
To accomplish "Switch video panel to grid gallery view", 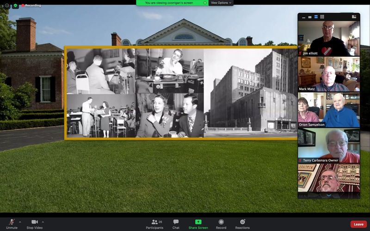I will point(322,17).
